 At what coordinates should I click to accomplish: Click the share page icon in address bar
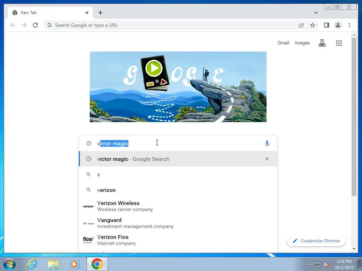301,25
